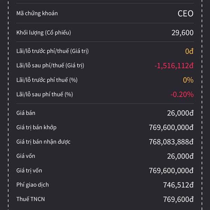Viewport: 210px width, 210px height.
Task: Click the Giá trị bán khớp amount
Action: point(171,127)
